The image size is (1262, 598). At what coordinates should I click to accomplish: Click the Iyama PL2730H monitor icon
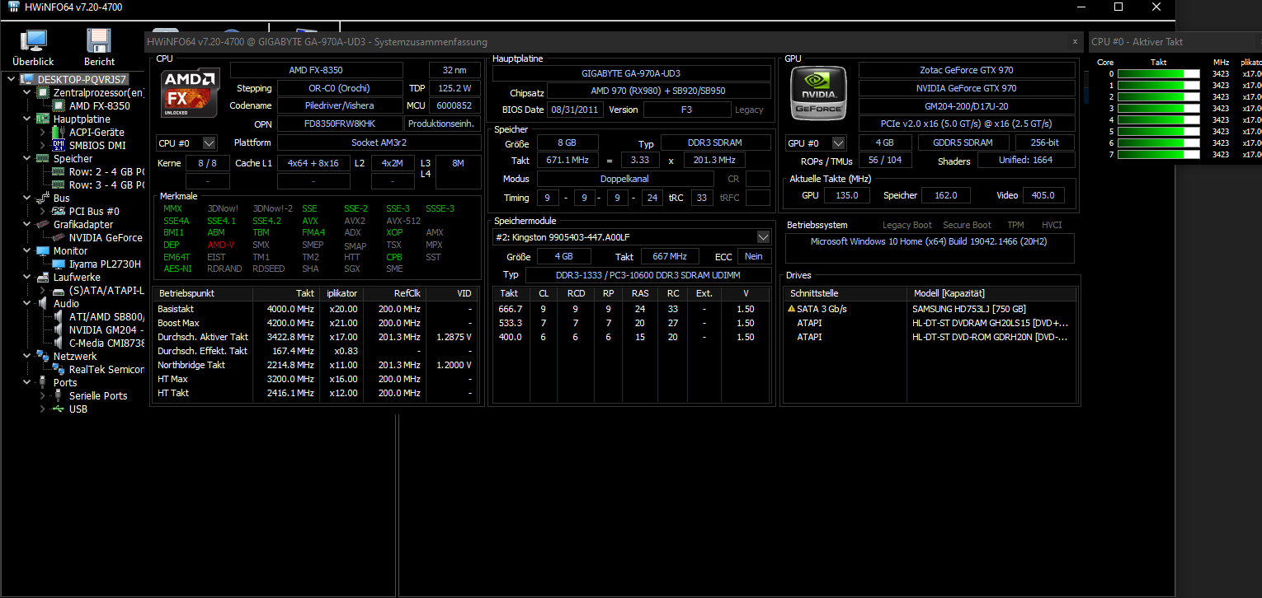tap(59, 264)
